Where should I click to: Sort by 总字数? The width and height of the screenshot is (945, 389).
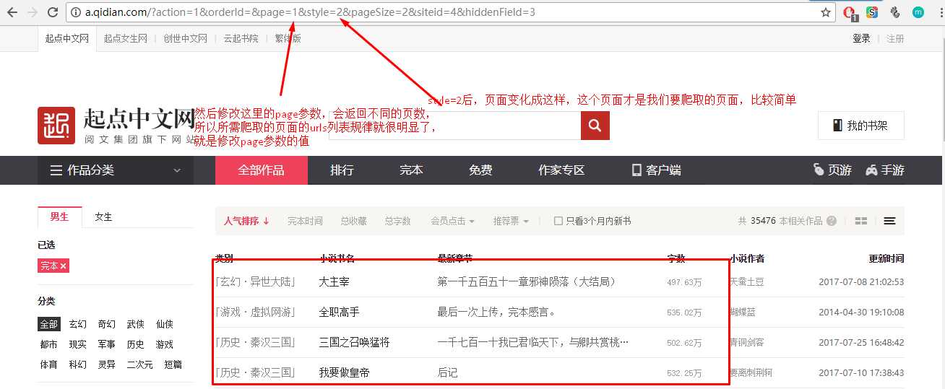coord(397,221)
